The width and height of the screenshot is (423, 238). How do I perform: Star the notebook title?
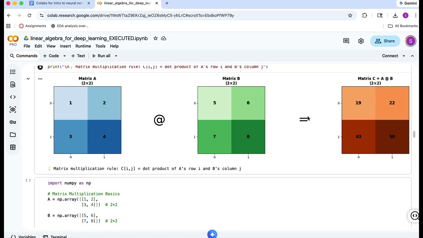tap(155, 38)
